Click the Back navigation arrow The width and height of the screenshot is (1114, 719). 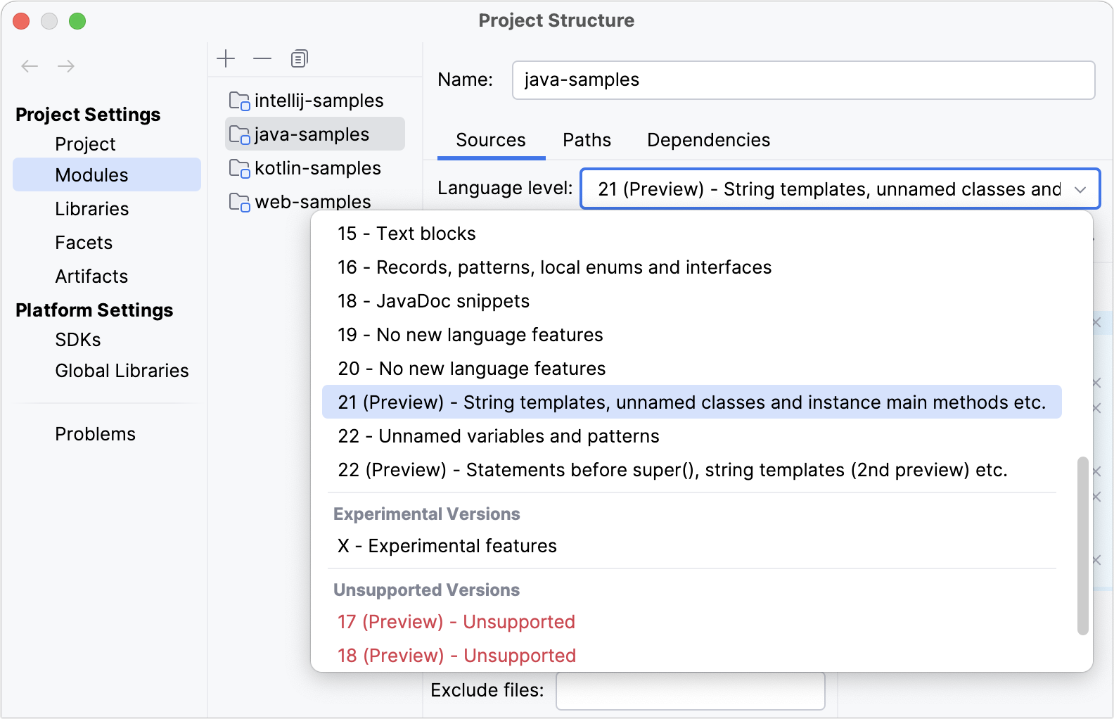30,66
